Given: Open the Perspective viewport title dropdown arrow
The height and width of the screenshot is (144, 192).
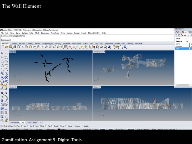Looking at the screenshot, I should pos(104,52).
